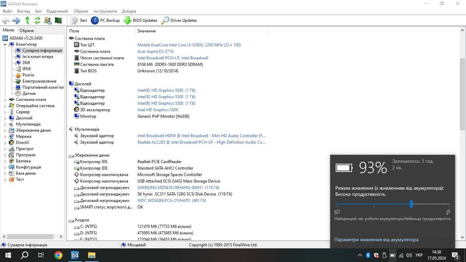Open the users management toolbar icon
466x262 pixels.
pos(48,20)
